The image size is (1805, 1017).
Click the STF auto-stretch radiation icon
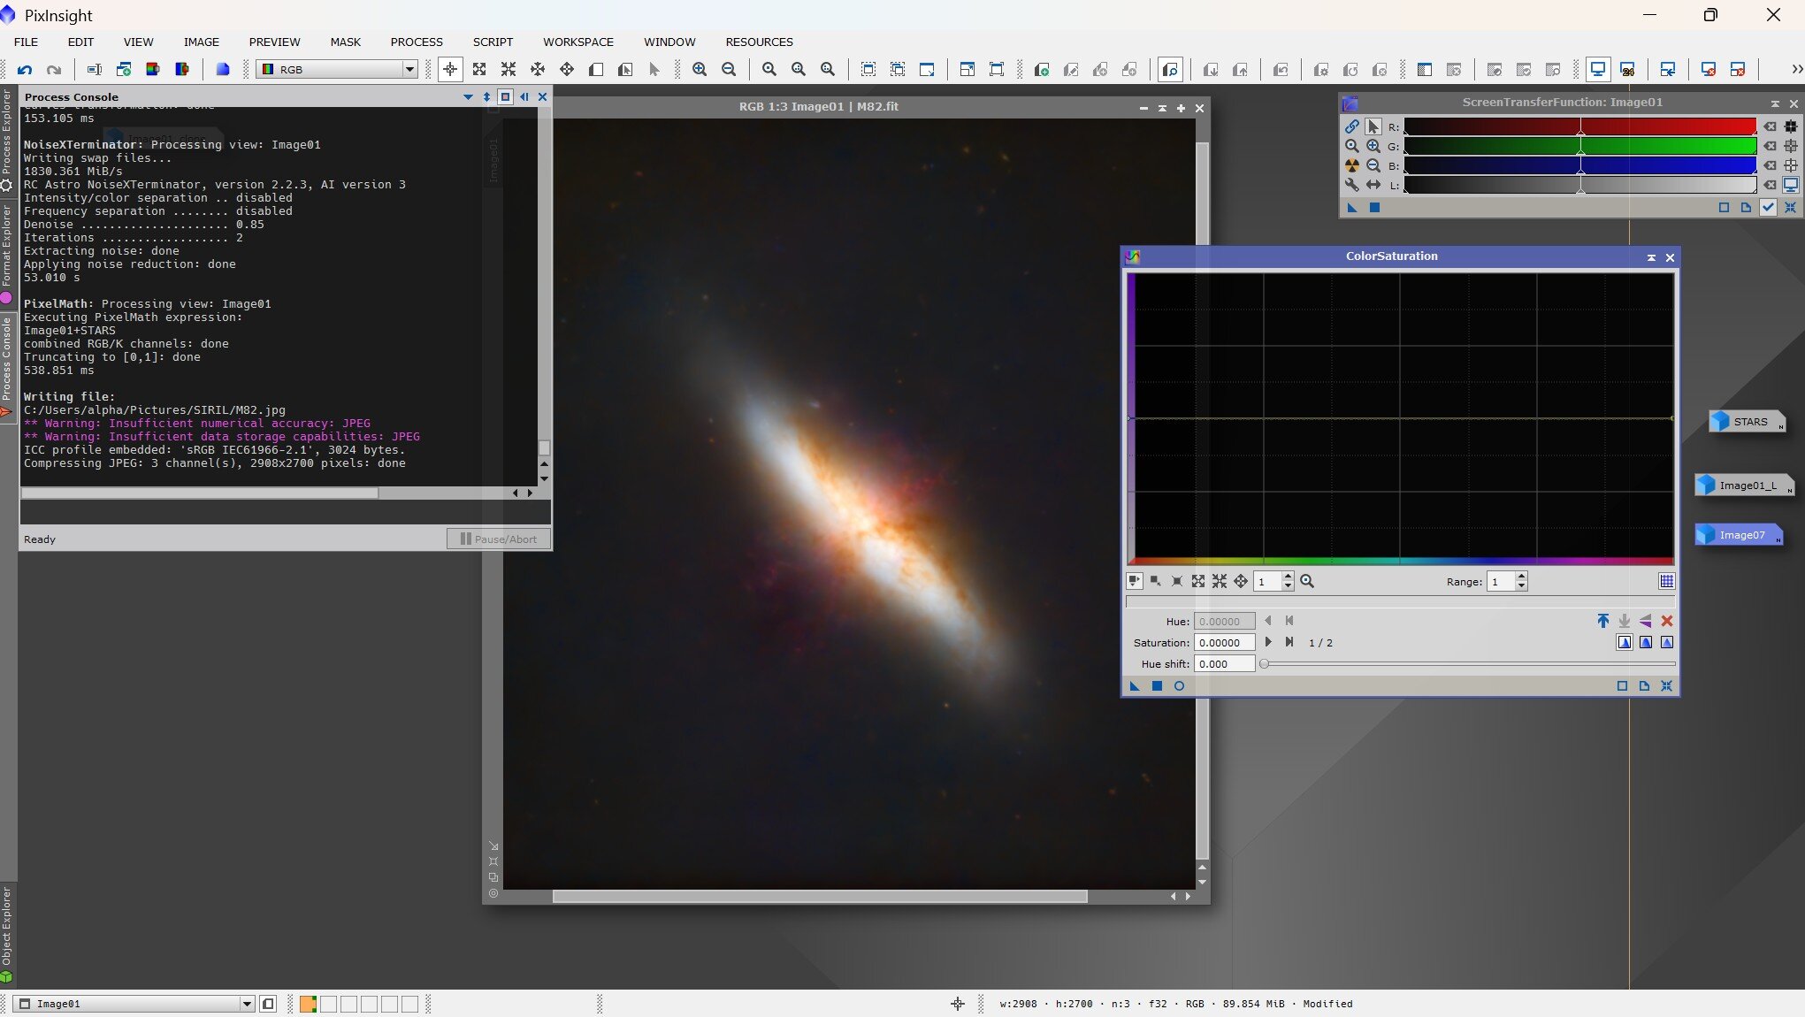(x=1351, y=165)
